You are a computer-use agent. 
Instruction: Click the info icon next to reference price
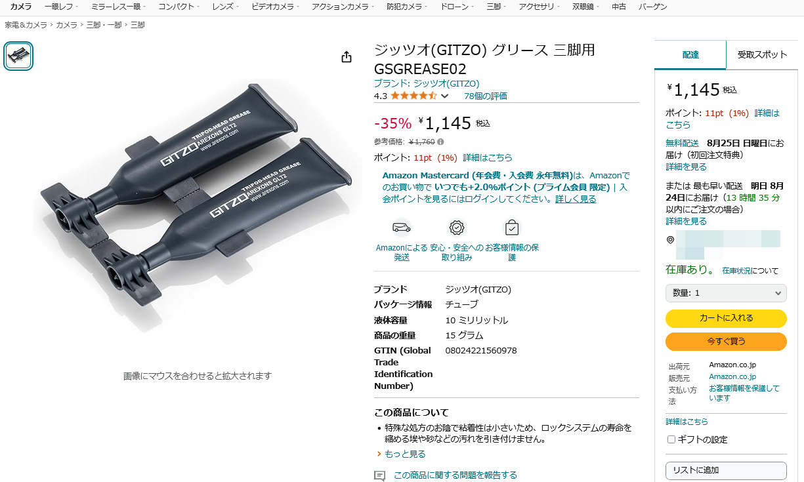[x=440, y=142]
